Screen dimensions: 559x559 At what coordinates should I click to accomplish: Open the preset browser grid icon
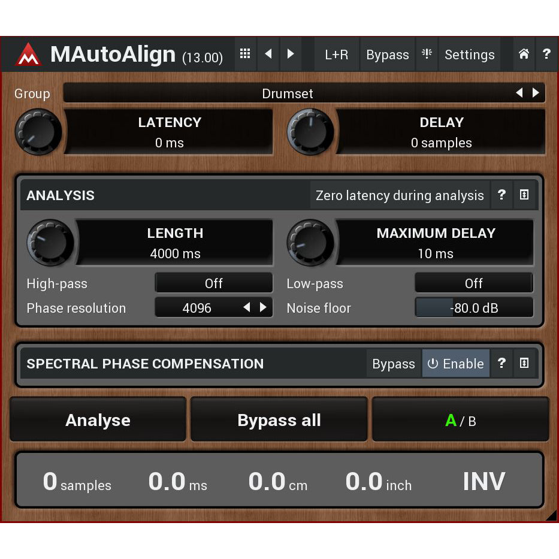[x=244, y=54]
